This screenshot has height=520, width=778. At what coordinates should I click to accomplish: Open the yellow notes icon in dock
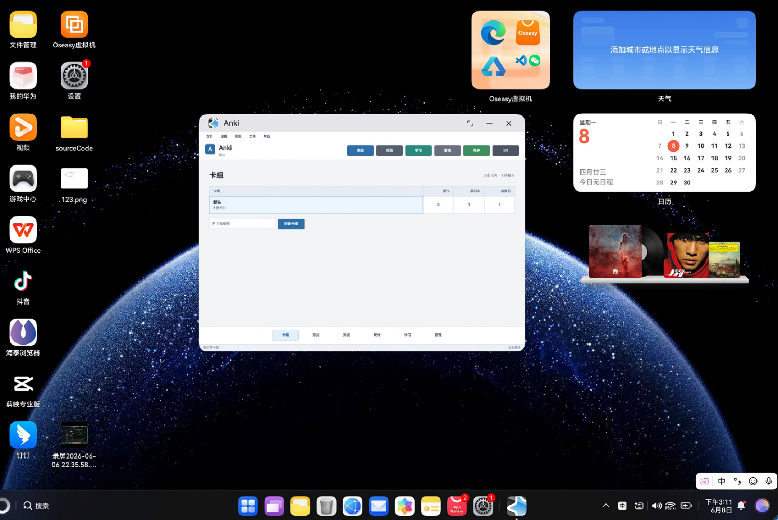point(431,506)
